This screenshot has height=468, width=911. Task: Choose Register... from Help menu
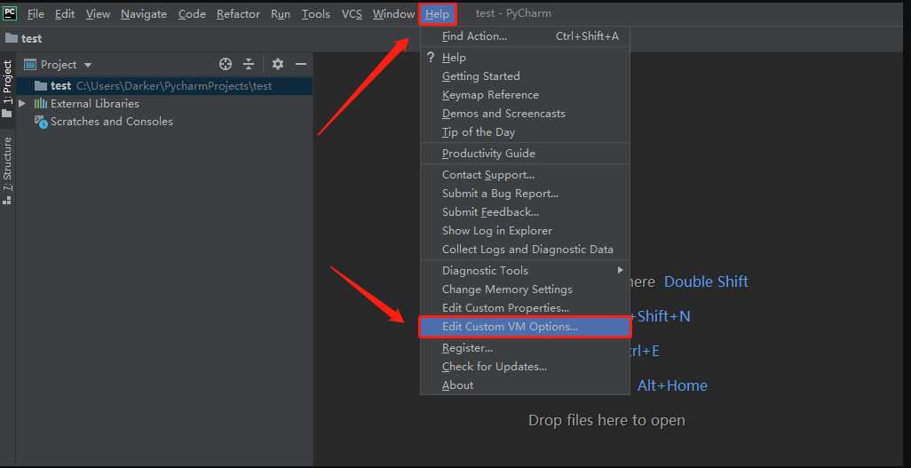pos(526,347)
